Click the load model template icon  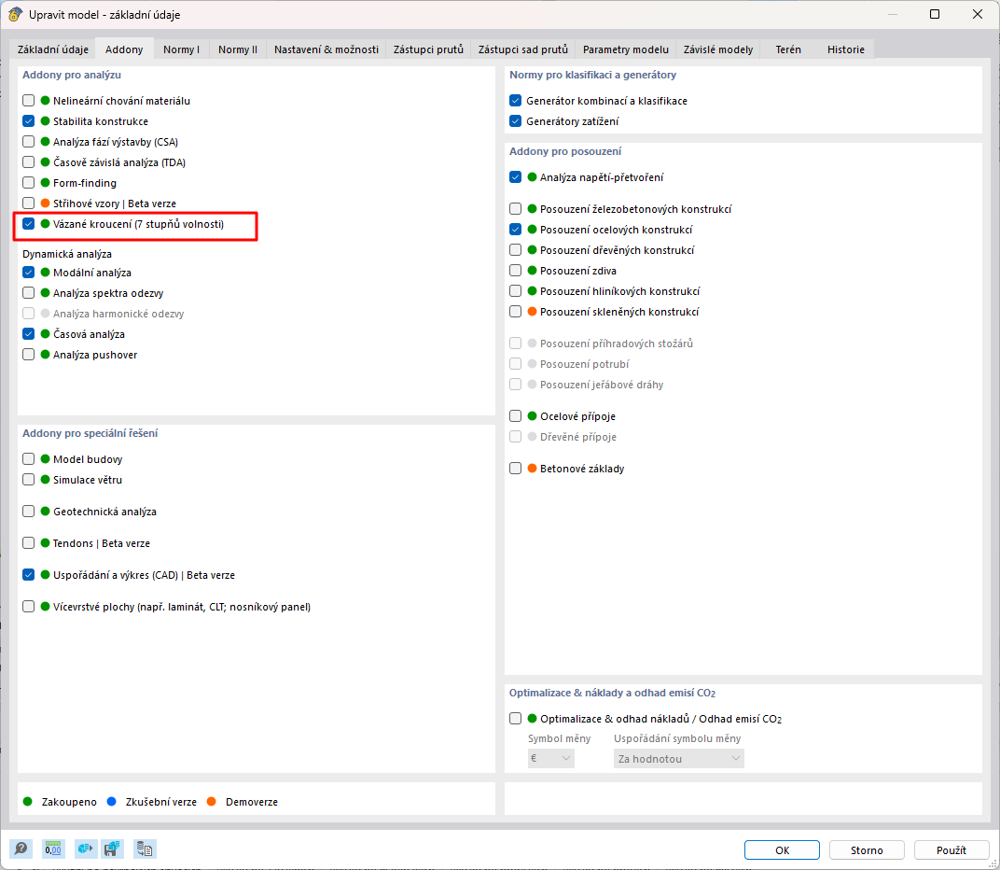(x=85, y=849)
